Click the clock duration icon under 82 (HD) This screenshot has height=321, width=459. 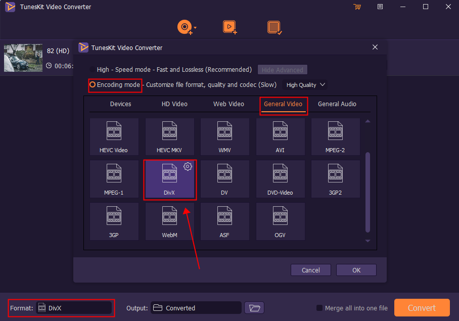(49, 66)
